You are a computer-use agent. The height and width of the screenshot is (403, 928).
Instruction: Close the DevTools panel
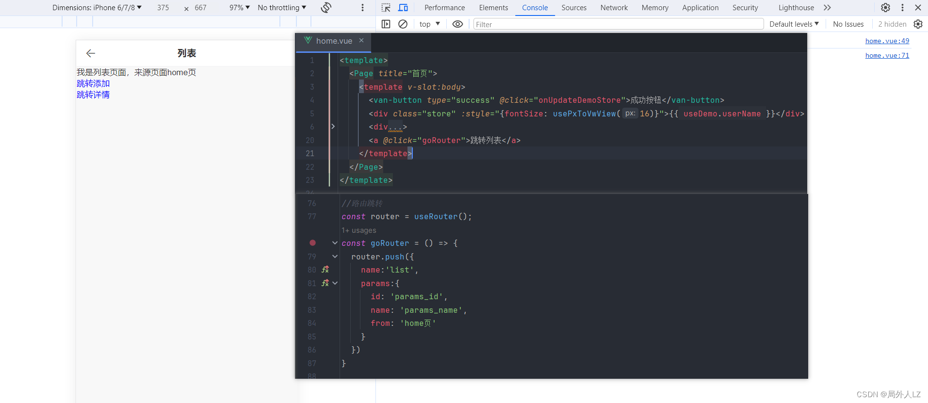[918, 7]
